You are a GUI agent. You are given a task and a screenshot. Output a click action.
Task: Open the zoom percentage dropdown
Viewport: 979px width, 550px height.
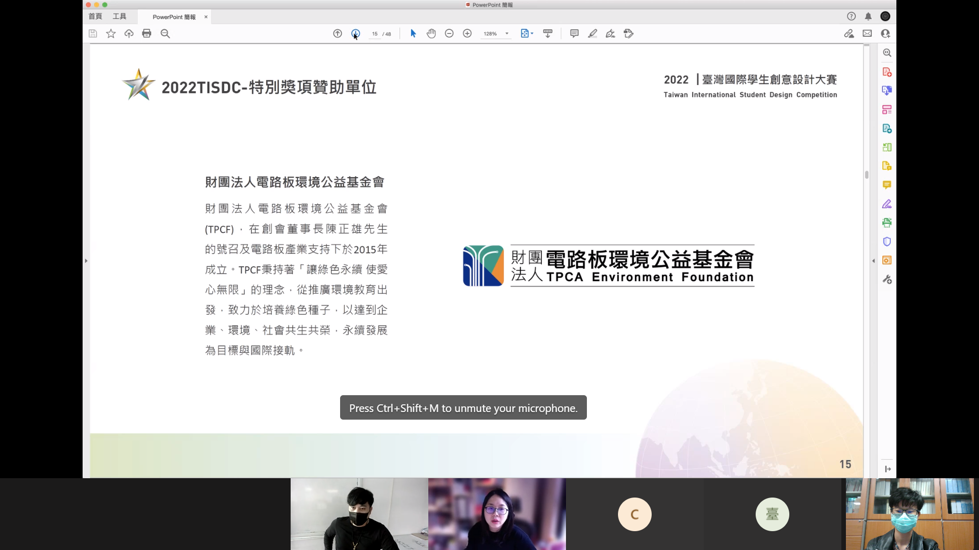click(507, 34)
